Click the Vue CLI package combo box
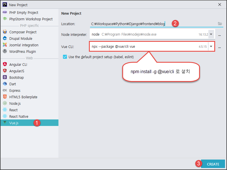 [x=152, y=47]
